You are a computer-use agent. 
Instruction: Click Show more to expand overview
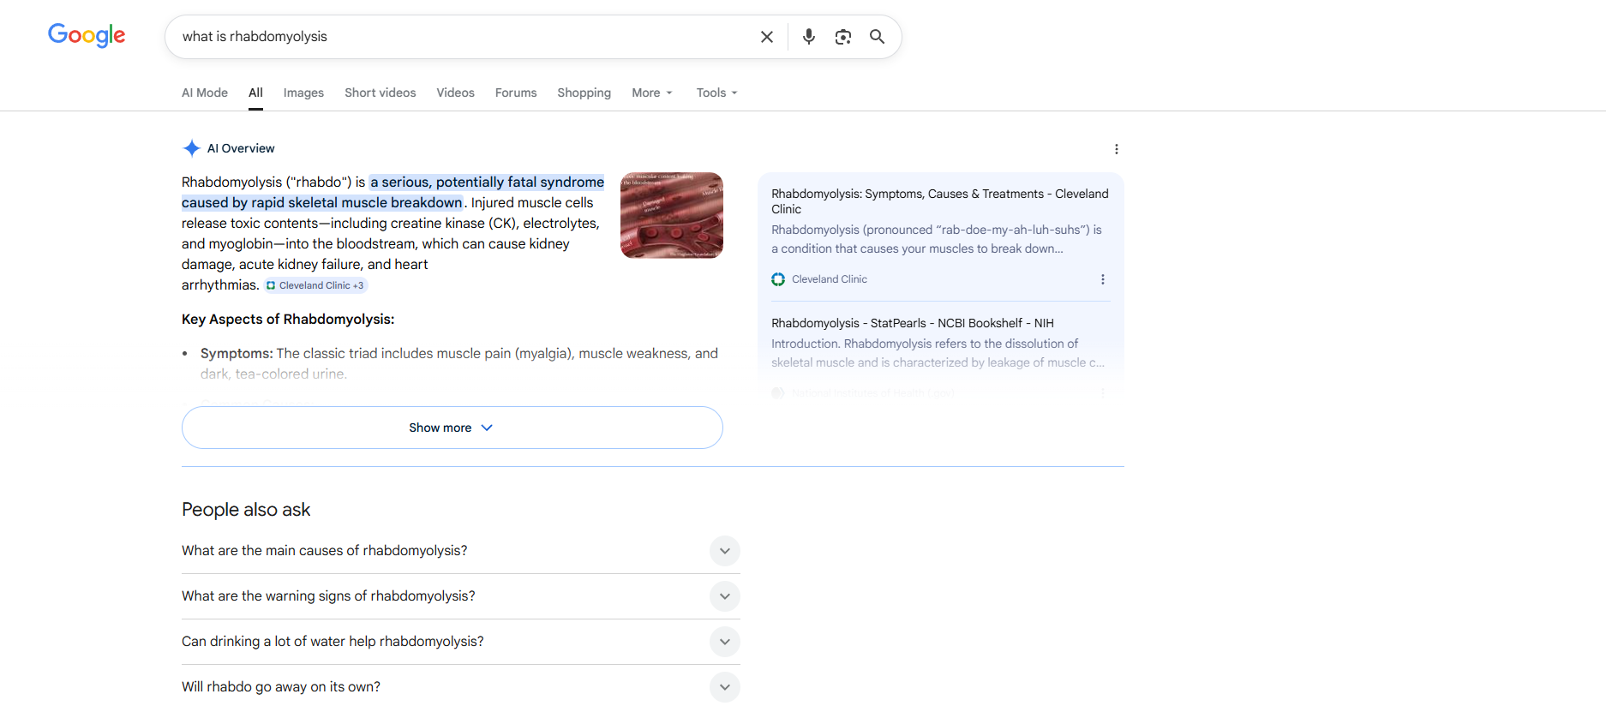452,428
